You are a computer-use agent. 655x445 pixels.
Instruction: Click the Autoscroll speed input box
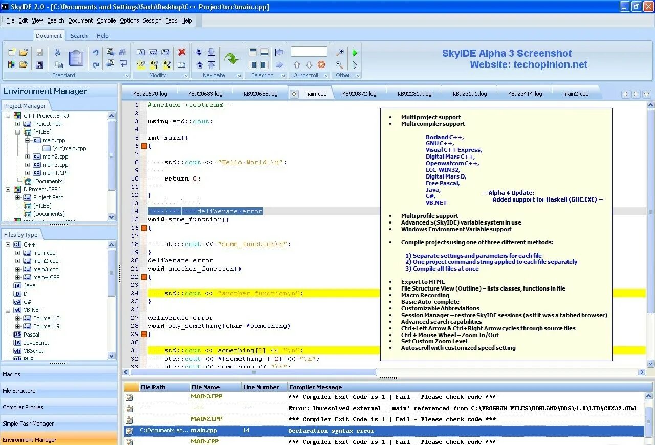pos(309,52)
